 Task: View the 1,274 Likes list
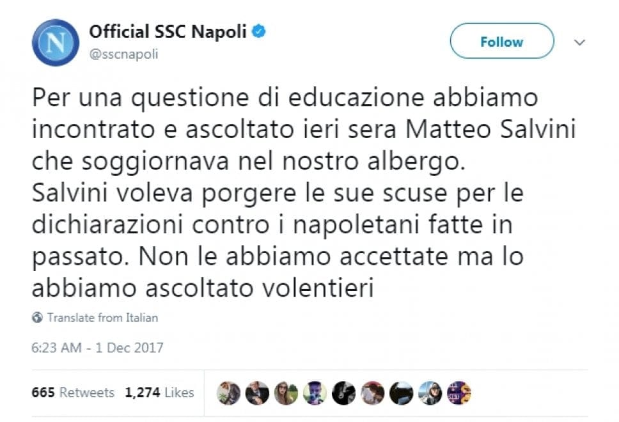(161, 392)
